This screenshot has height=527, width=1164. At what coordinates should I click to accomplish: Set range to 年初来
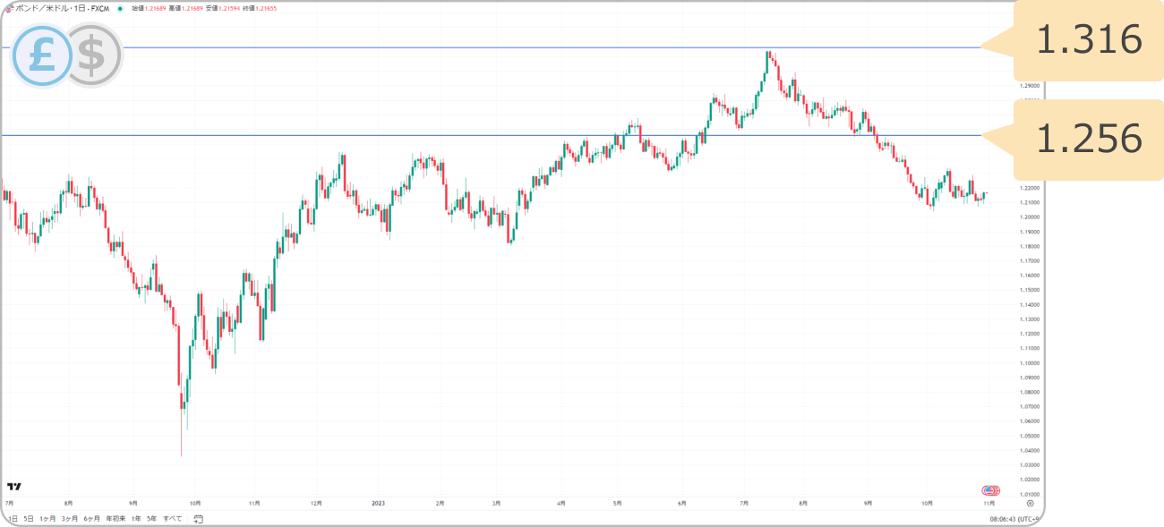[x=116, y=519]
